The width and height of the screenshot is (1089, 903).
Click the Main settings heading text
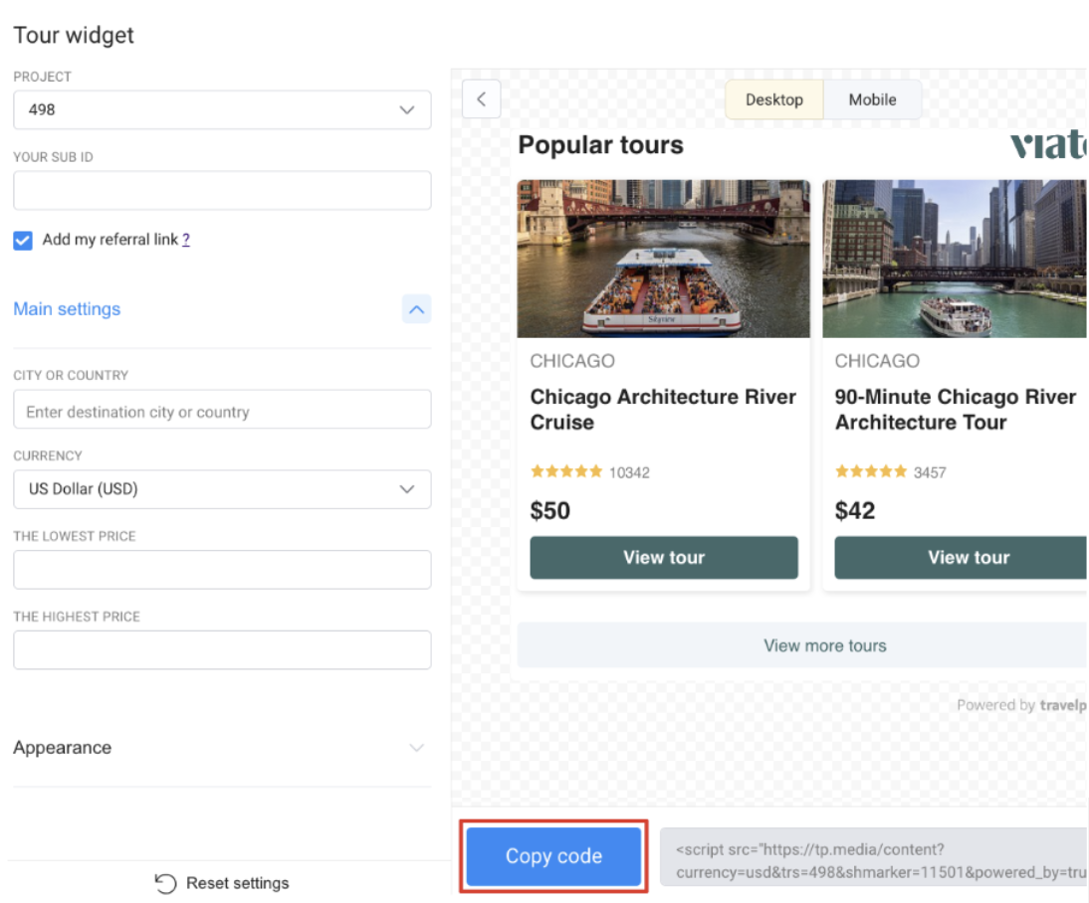pos(67,309)
